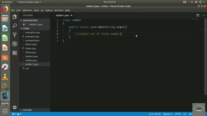Change encoding via UTF-8 indicator
The height and width of the screenshot is (116, 207).
pos(178,114)
